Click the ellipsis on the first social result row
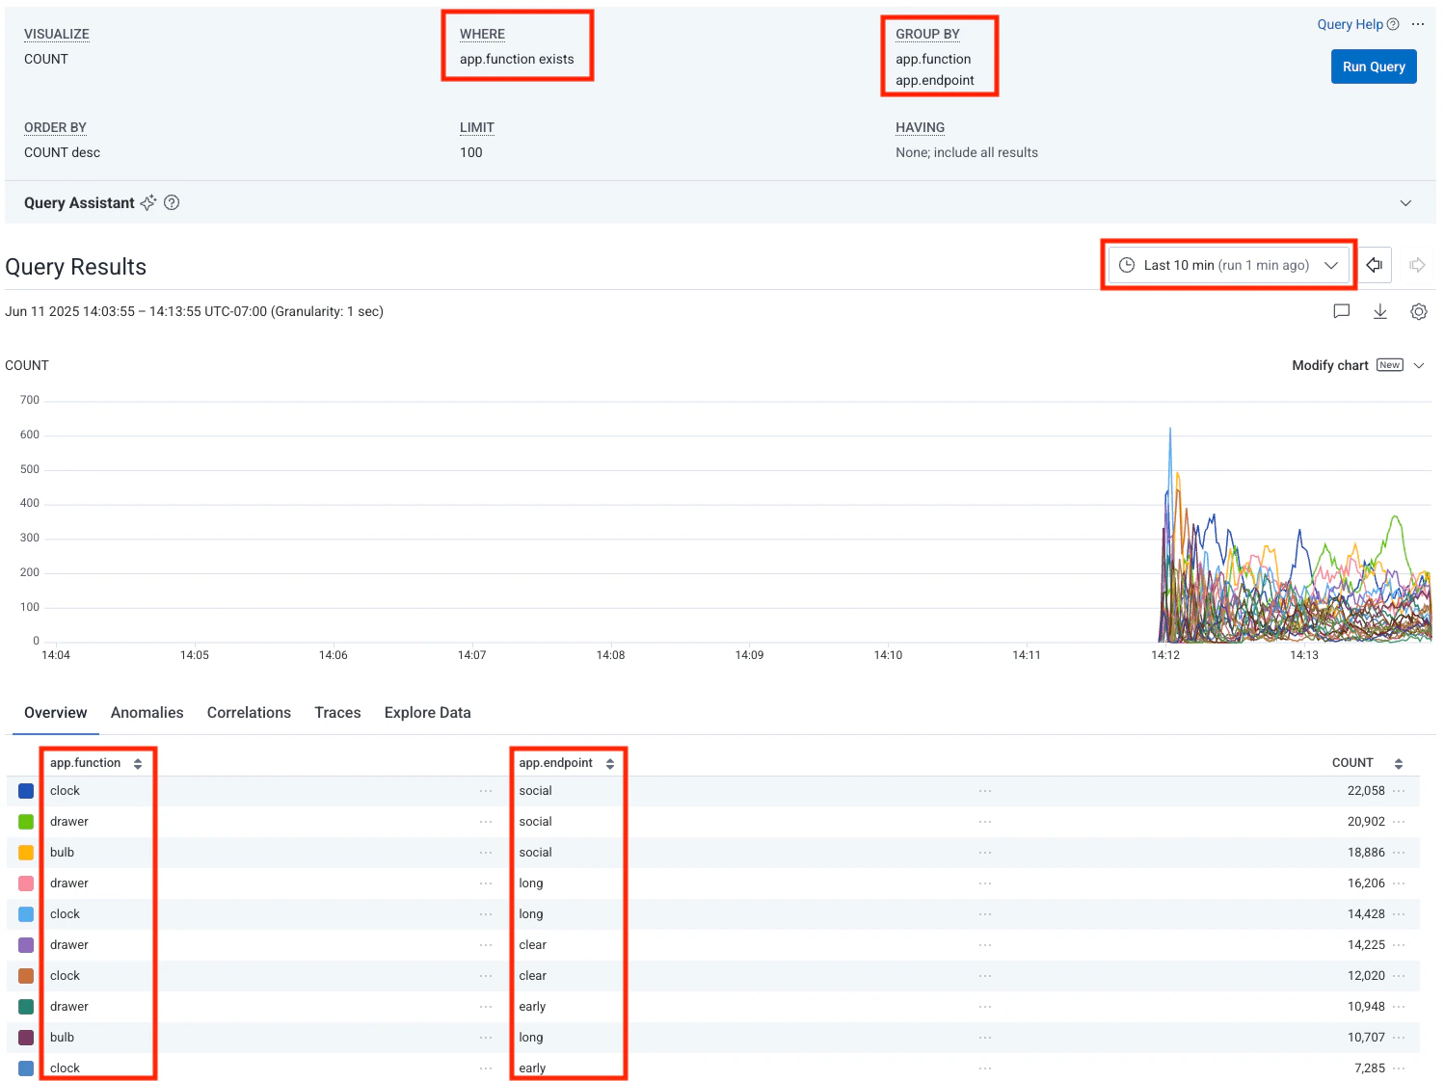 tap(984, 790)
